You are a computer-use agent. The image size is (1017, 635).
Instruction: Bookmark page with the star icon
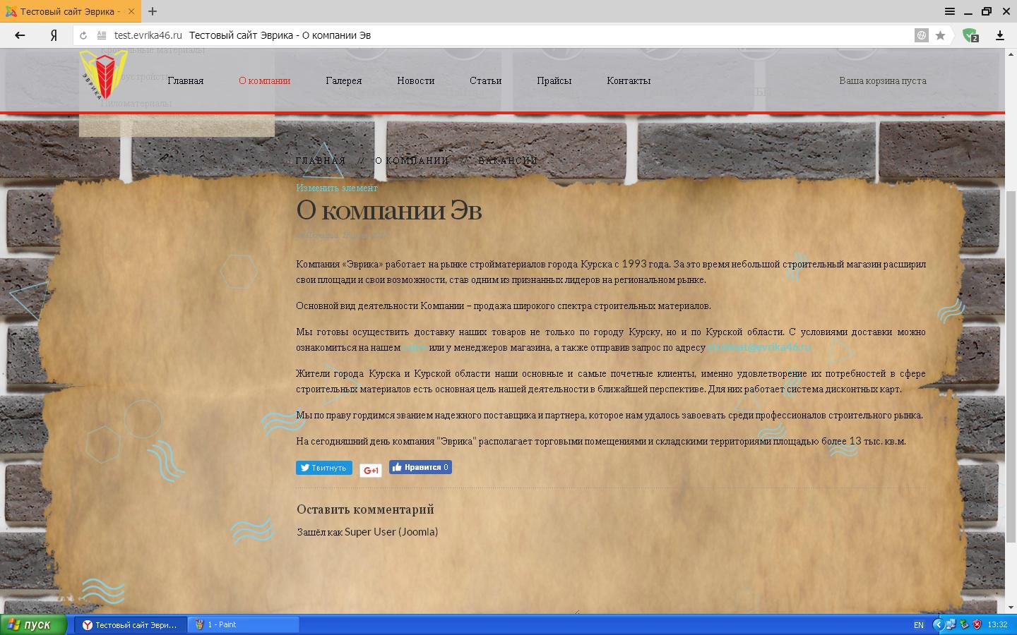(x=940, y=35)
